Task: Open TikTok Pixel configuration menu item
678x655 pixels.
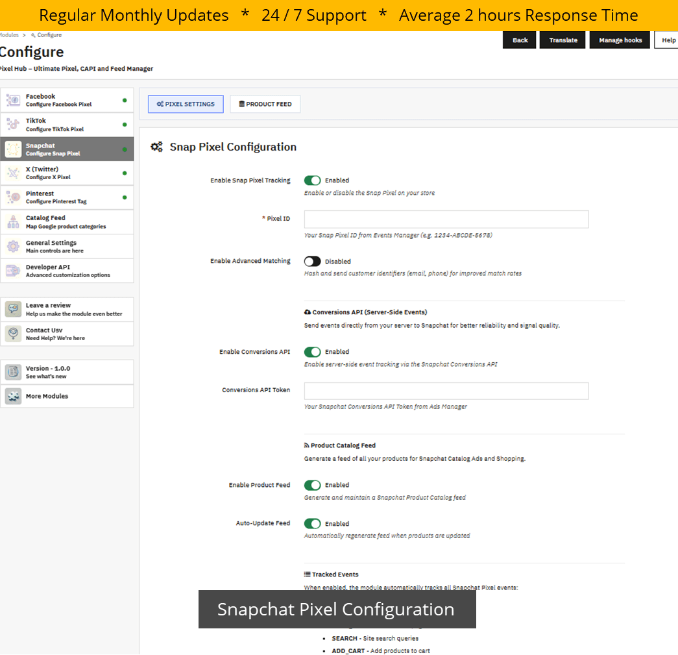Action: pos(67,125)
